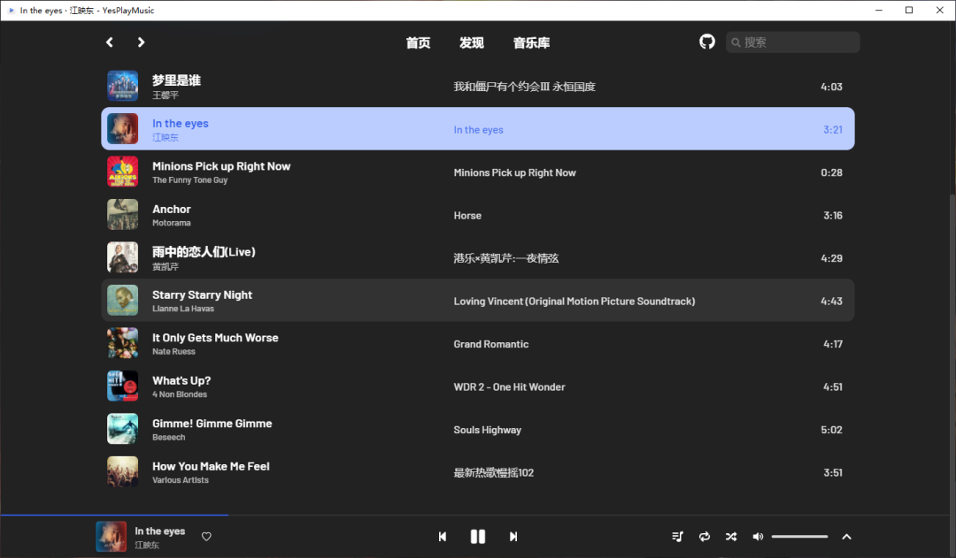Open artist Beseech
This screenshot has height=558, width=956.
(x=168, y=438)
